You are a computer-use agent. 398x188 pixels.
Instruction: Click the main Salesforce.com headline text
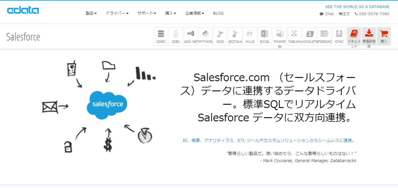click(x=268, y=97)
